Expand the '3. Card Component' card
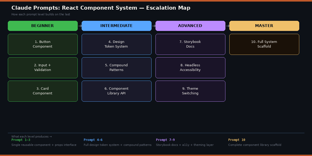The width and height of the screenshot is (312, 156). 43,91
